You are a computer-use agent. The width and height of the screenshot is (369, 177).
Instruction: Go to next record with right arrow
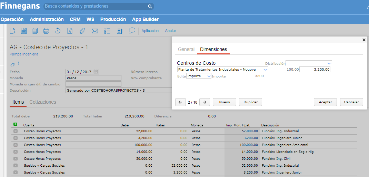coord(205,102)
